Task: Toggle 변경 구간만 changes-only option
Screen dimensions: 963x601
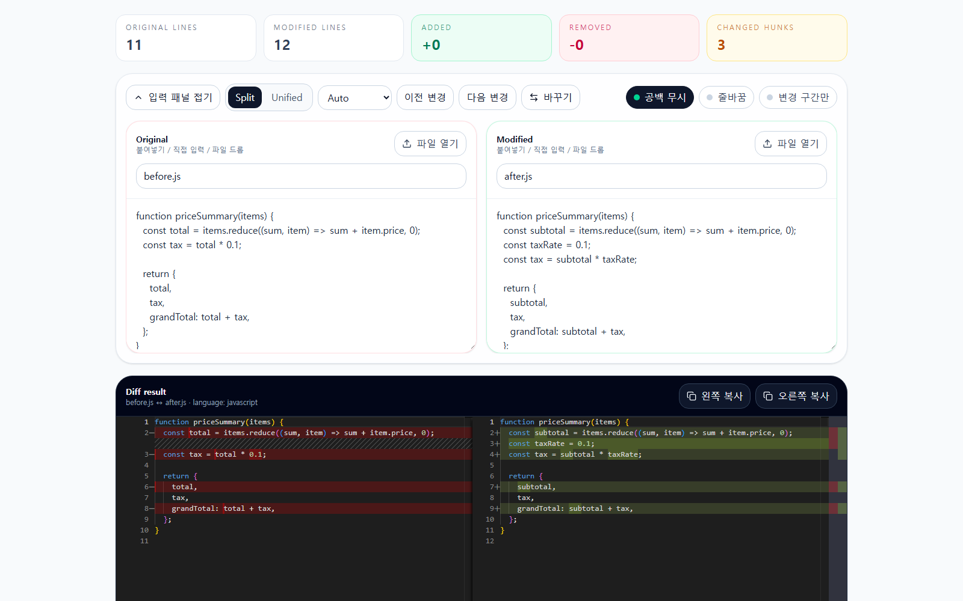Action: (798, 97)
